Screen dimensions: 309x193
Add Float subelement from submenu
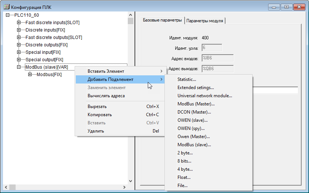pos(184,177)
